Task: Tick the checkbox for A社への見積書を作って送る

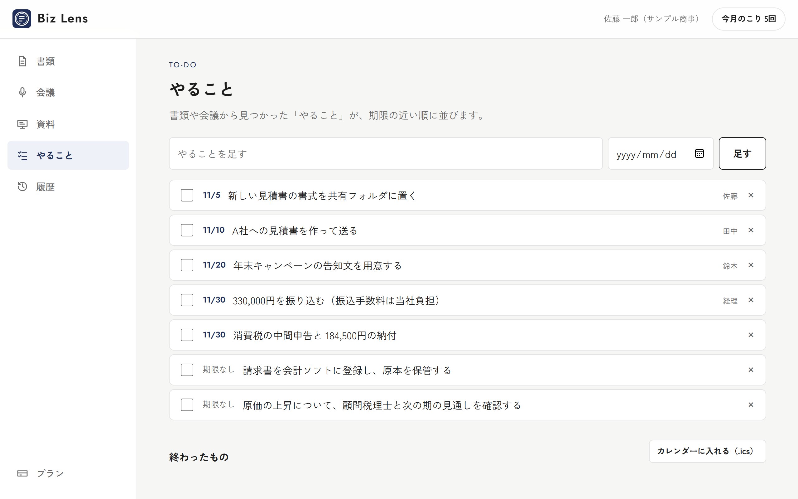Action: [187, 230]
